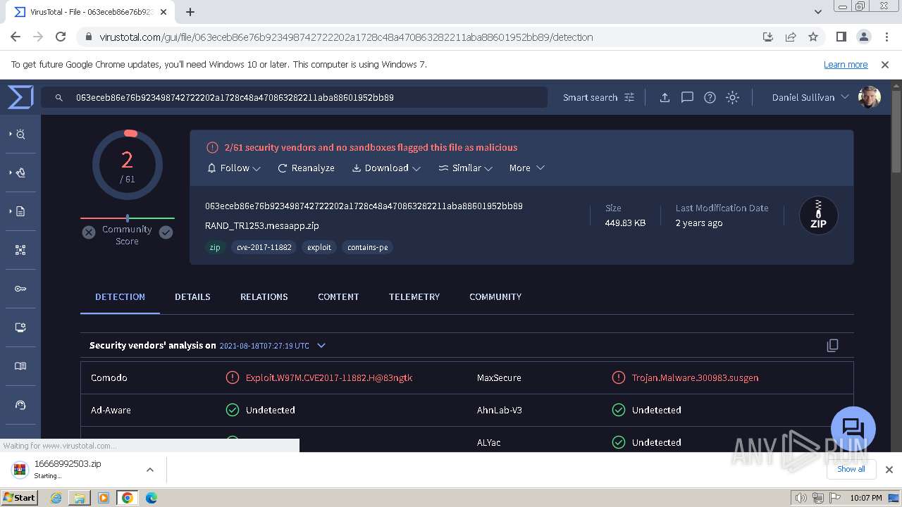Close the downloads shelf
The height and width of the screenshot is (507, 902).
coord(889,470)
